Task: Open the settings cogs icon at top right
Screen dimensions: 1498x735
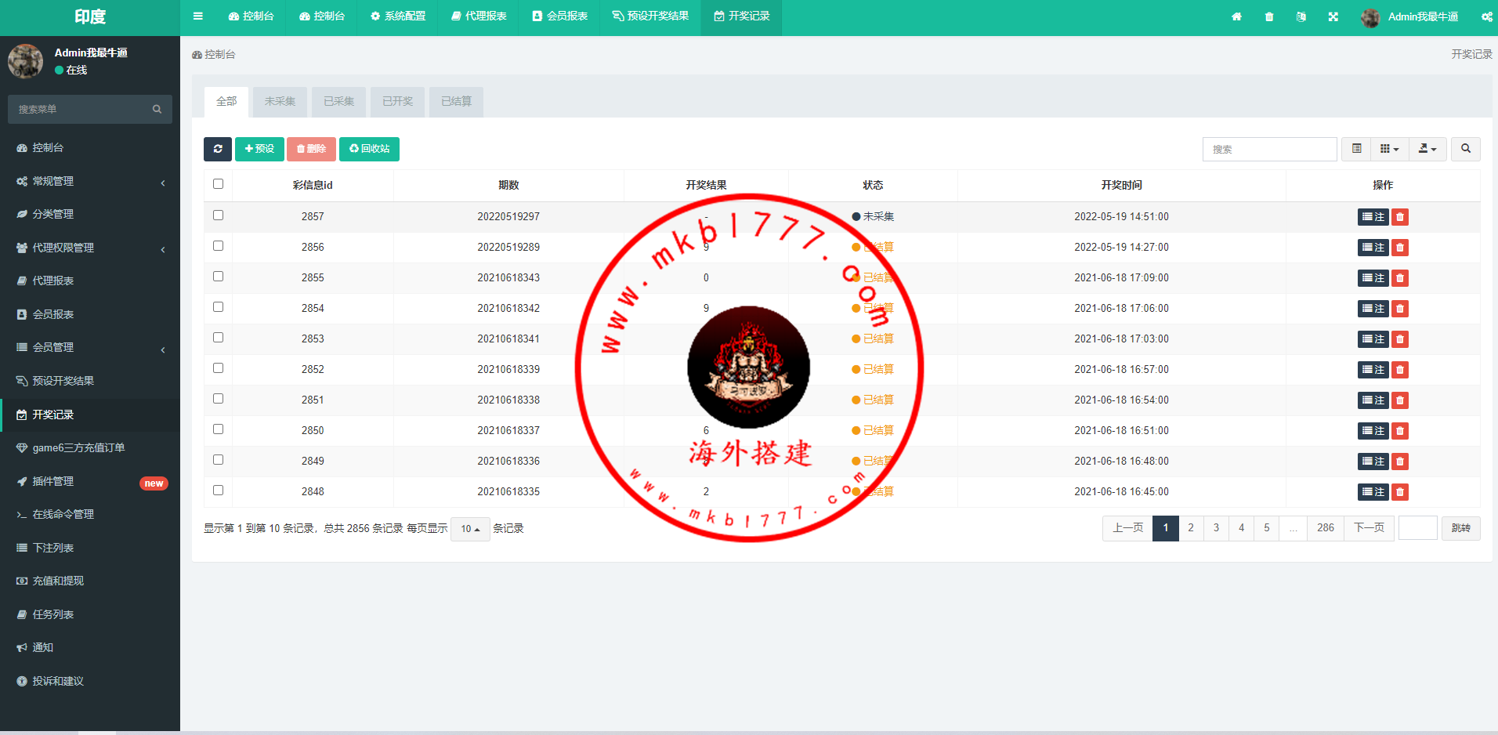Action: click(1486, 16)
